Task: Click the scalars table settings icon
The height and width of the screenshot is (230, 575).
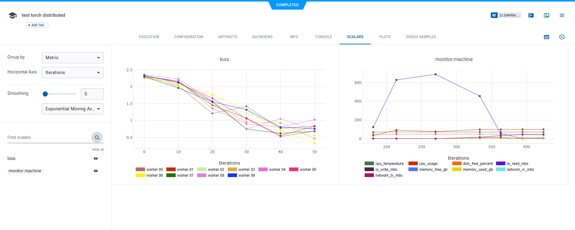Action: 546,37
